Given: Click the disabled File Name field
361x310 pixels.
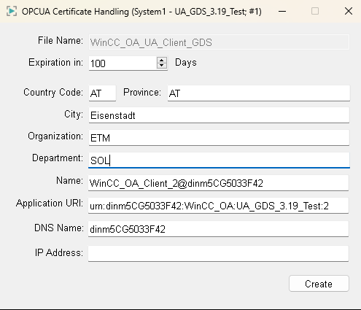Looking at the screenshot, I should coord(219,42).
